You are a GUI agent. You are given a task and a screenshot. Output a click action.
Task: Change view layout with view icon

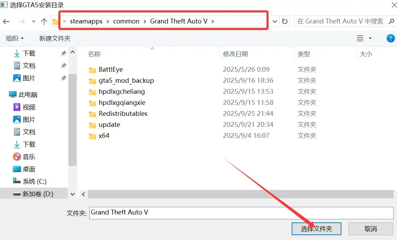tap(360, 38)
